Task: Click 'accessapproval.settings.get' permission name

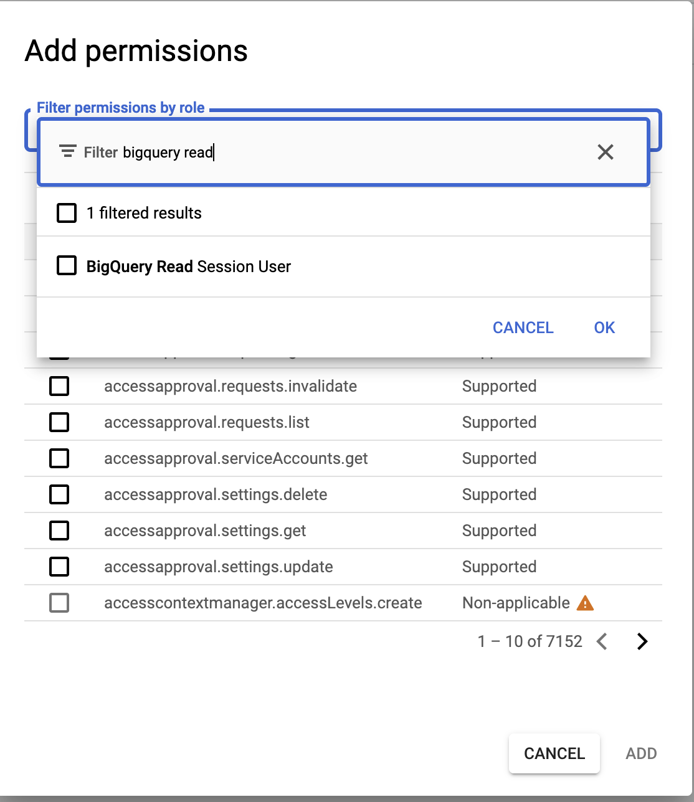Action: pos(205,531)
